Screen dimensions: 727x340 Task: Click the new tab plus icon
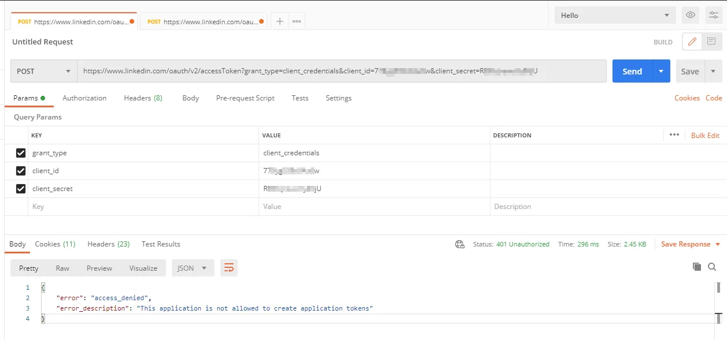(x=279, y=21)
